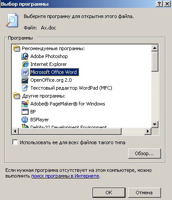Click the vertical scrollbar up arrow
The width and height of the screenshot is (172, 200).
pyautogui.click(x=155, y=48)
